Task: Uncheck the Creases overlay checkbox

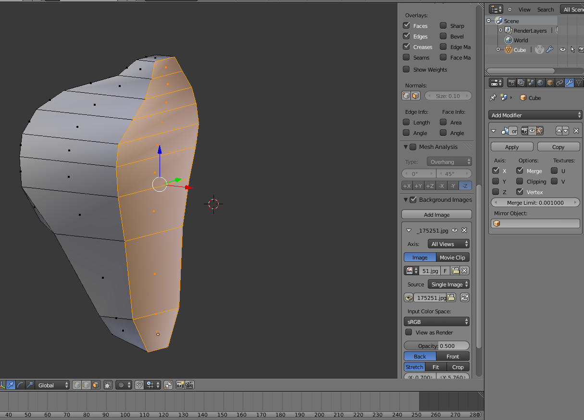Action: [x=407, y=47]
